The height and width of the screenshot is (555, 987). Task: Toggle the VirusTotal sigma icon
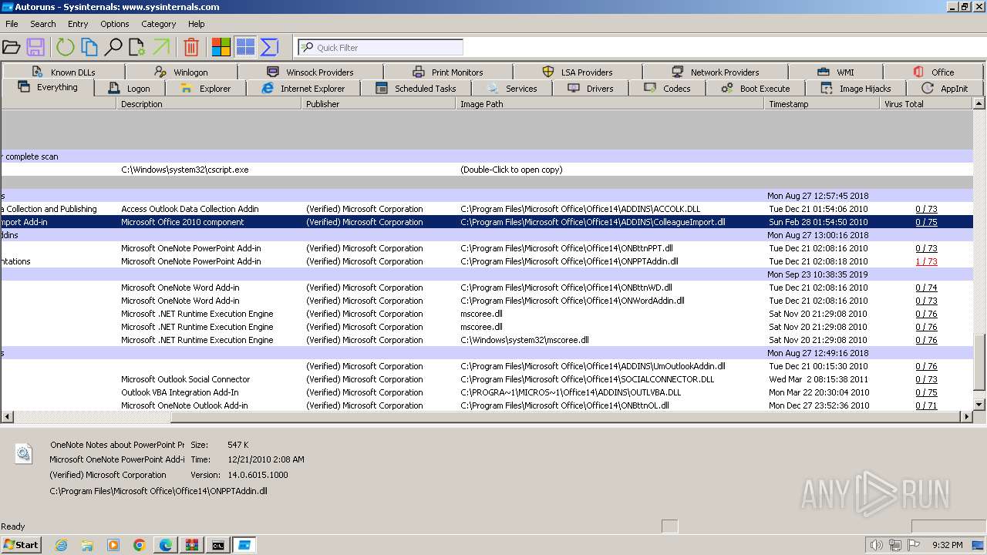269,48
